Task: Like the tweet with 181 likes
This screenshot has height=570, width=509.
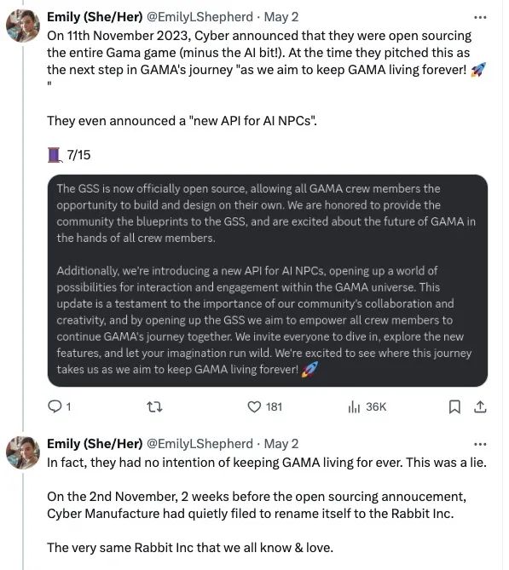Action: 254,406
